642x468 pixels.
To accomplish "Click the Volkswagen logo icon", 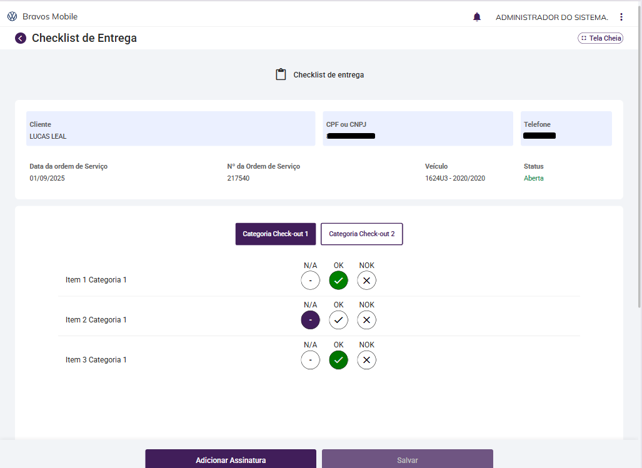I will (x=12, y=16).
